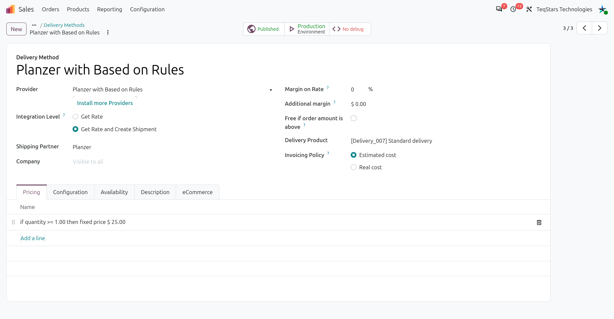Click the Published globe button
This screenshot has width=614, height=319.
pos(264,29)
